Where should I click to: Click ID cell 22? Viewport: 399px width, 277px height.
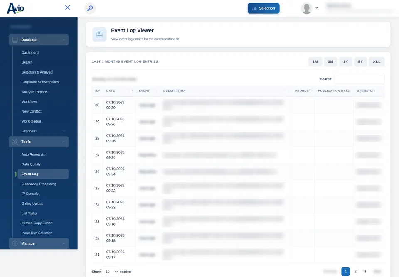point(97,238)
